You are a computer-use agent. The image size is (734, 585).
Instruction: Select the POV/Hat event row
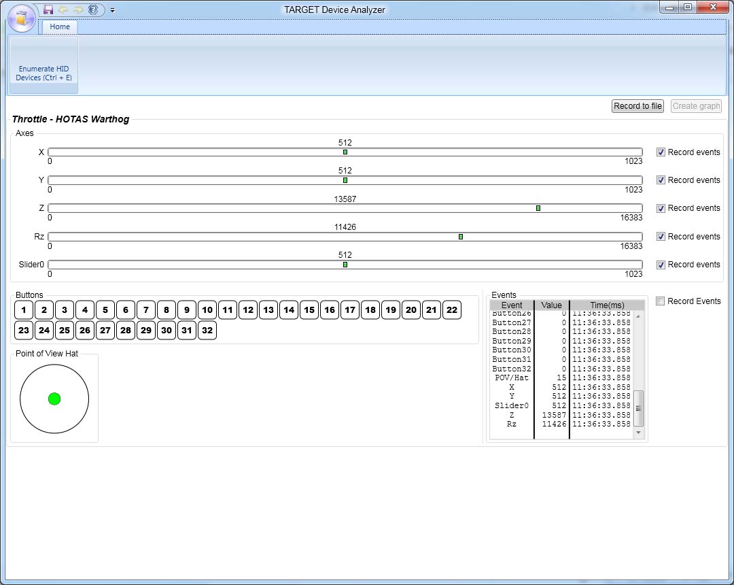point(561,378)
